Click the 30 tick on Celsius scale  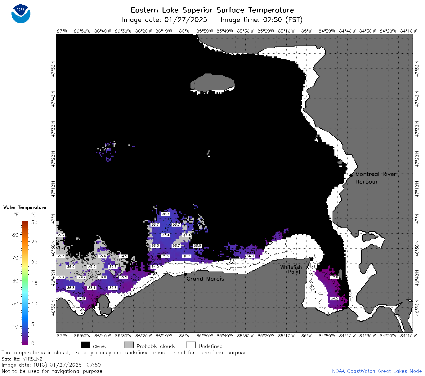point(34,222)
